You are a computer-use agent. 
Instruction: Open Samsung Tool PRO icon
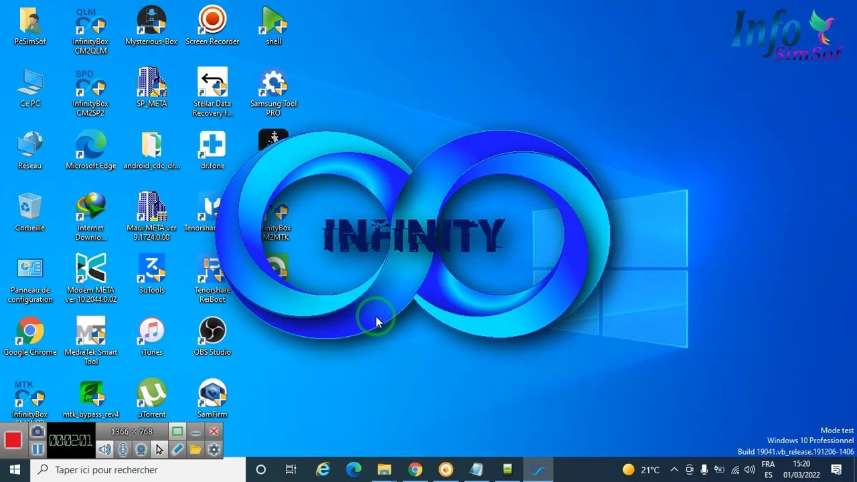coord(273,93)
